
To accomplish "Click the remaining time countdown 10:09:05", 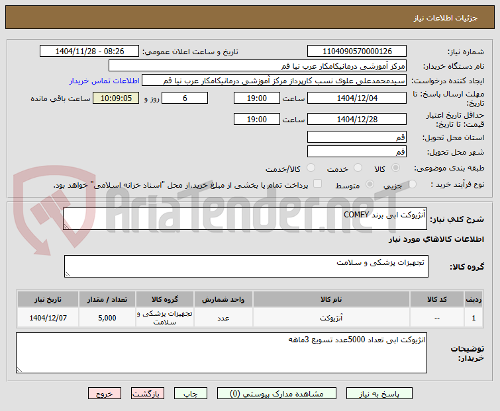I will (116, 98).
